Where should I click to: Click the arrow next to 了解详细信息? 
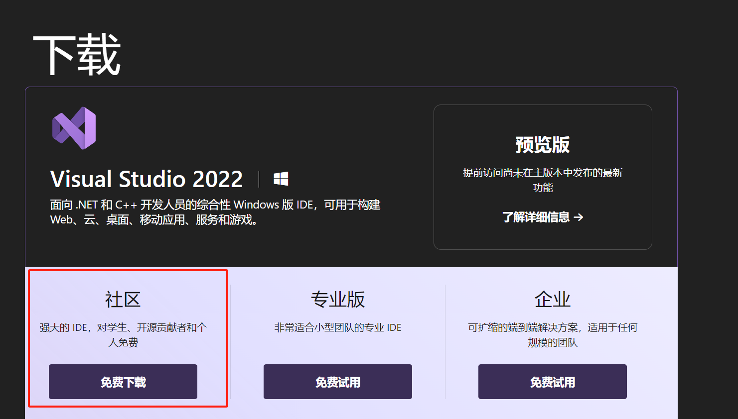579,217
